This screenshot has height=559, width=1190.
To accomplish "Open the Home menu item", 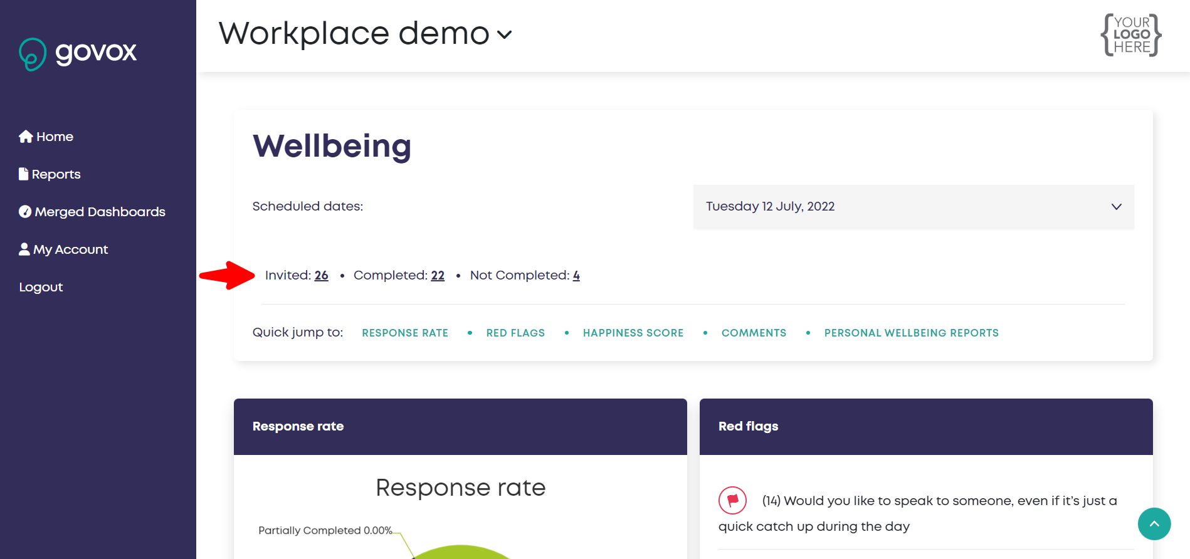I will click(46, 137).
